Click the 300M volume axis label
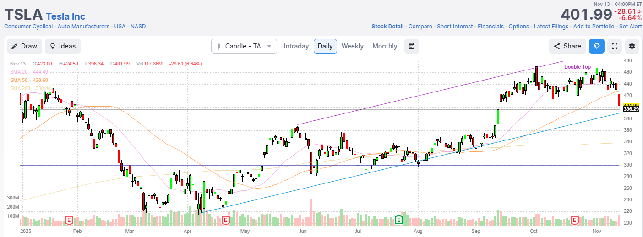643x237 pixels. click(x=13, y=198)
